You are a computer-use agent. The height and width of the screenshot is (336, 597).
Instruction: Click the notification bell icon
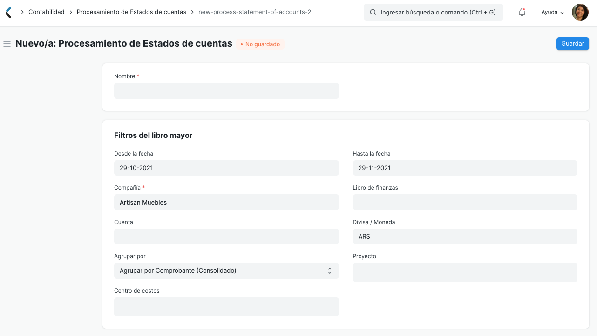pyautogui.click(x=522, y=12)
